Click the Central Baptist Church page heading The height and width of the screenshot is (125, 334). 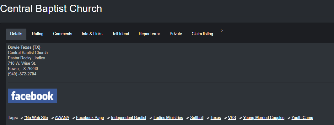pos(51,8)
